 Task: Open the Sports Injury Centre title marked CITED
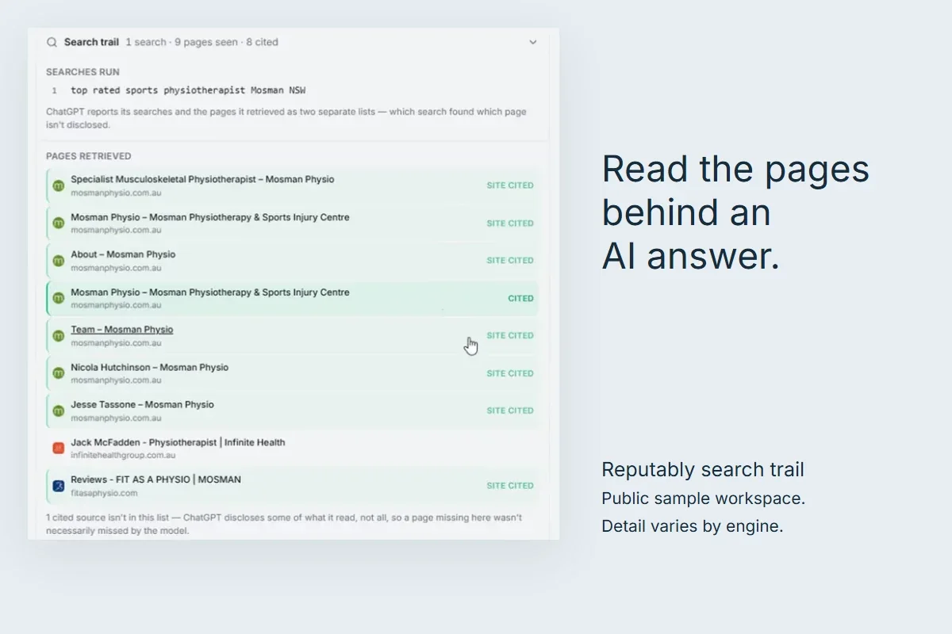pos(209,292)
